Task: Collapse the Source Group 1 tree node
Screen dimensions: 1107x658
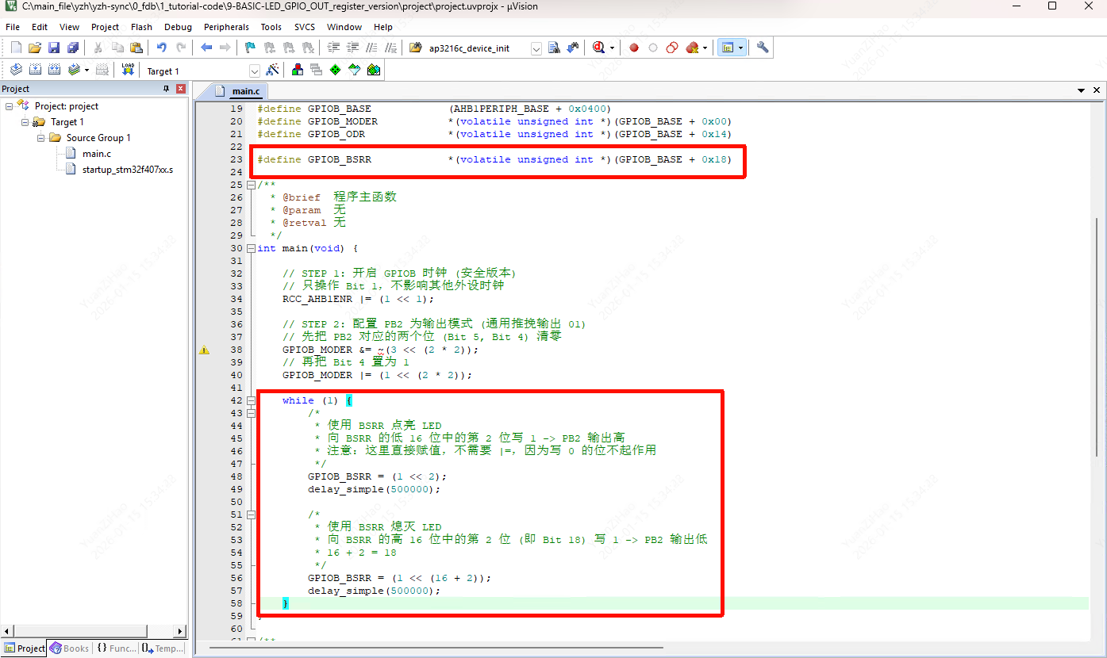Action: point(40,138)
